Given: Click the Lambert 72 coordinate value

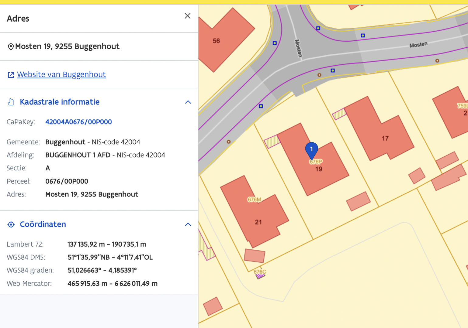Looking at the screenshot, I should tap(106, 244).
